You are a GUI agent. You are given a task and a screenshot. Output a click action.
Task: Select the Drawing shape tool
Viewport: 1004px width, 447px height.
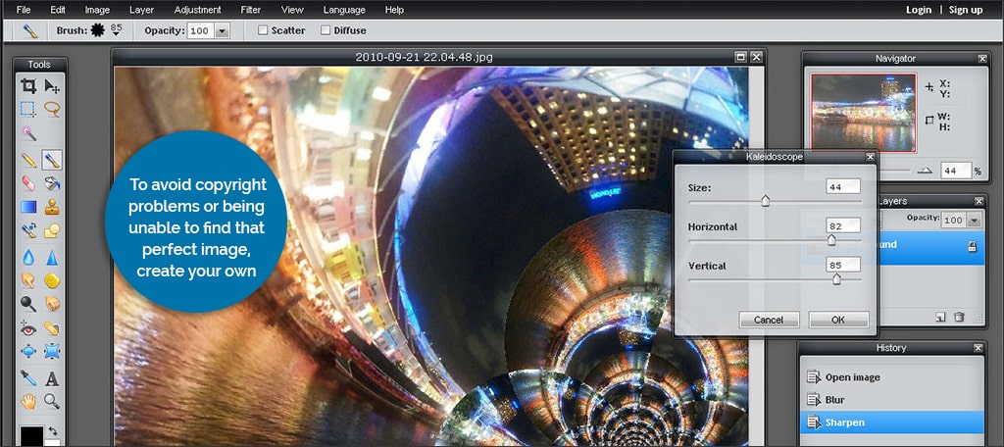(x=52, y=230)
